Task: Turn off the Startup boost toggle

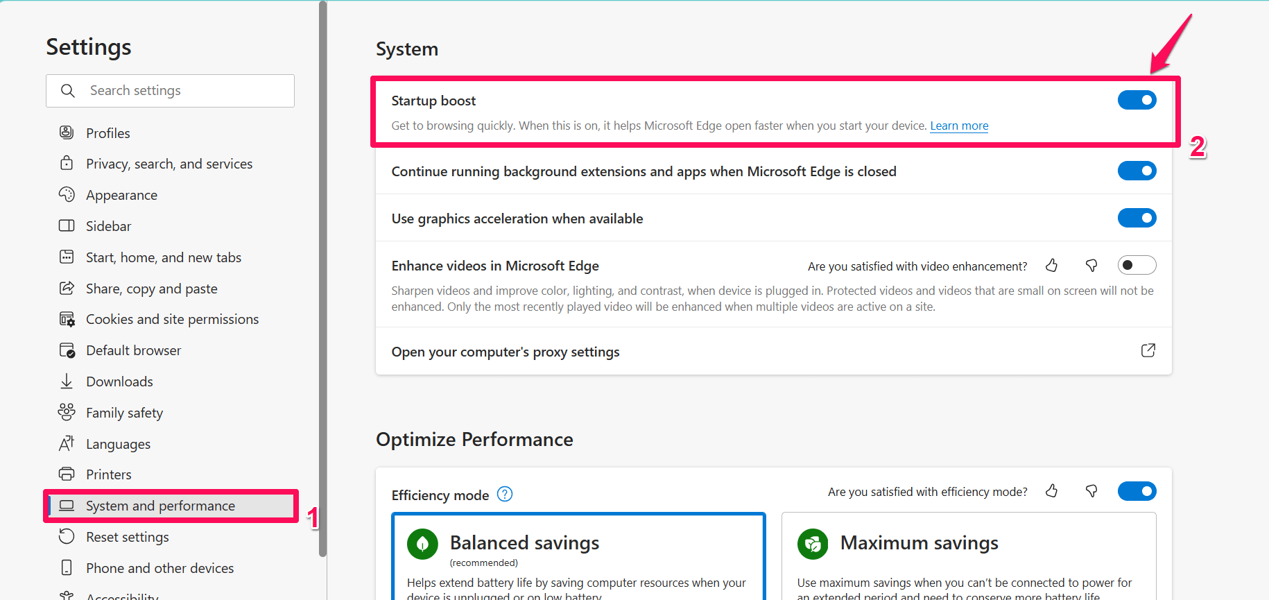Action: coord(1137,100)
